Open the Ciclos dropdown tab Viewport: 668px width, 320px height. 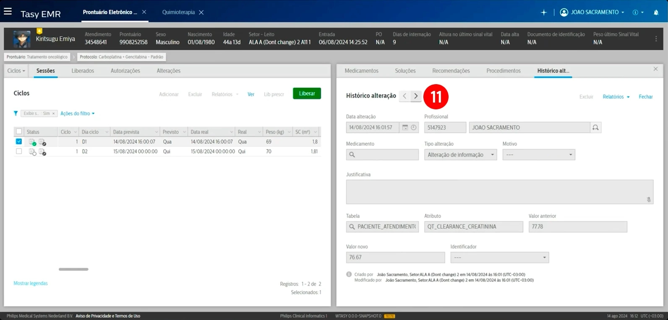tap(16, 71)
